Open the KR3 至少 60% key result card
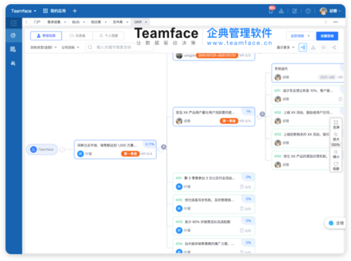Image resolution: width=351 pixels, height=261 pixels. [x=214, y=226]
